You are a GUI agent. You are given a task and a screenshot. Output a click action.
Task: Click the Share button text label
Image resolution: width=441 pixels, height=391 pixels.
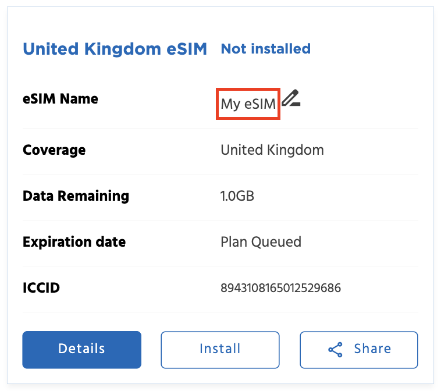(x=372, y=349)
